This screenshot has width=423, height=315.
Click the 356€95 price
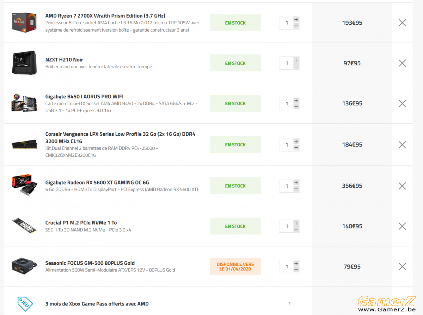pyautogui.click(x=352, y=186)
